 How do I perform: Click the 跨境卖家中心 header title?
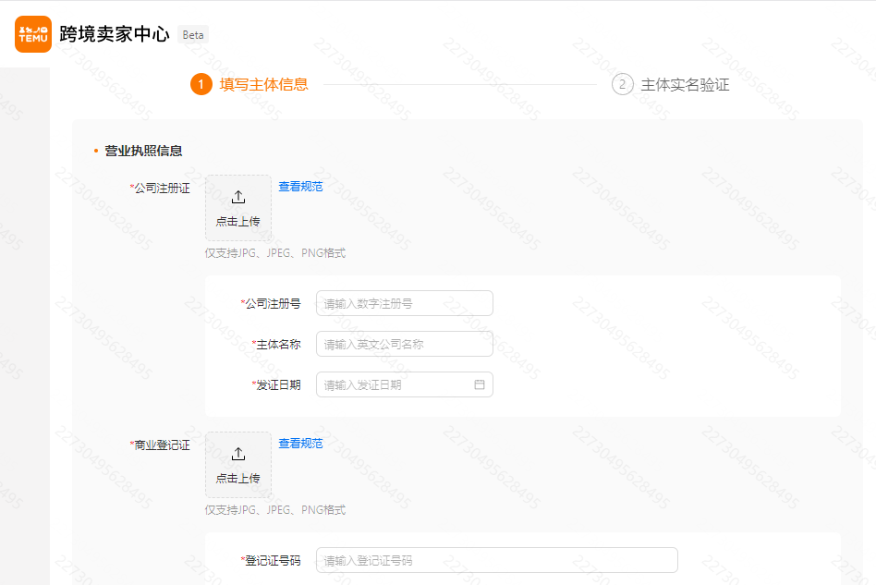click(113, 34)
